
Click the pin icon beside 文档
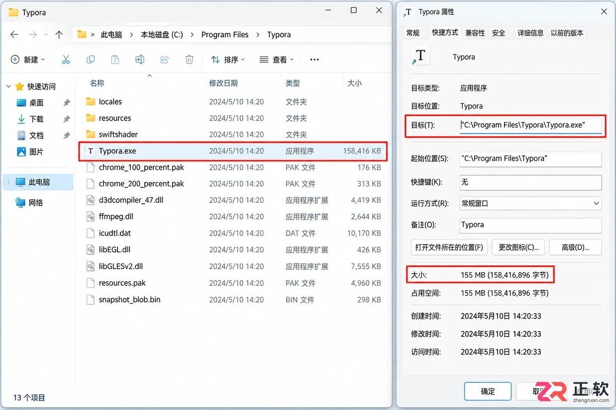click(x=67, y=136)
